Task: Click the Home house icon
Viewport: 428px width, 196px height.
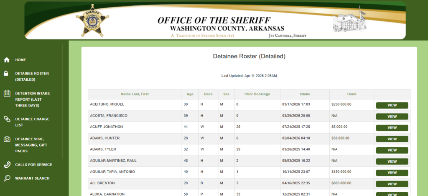Action: tap(7, 60)
